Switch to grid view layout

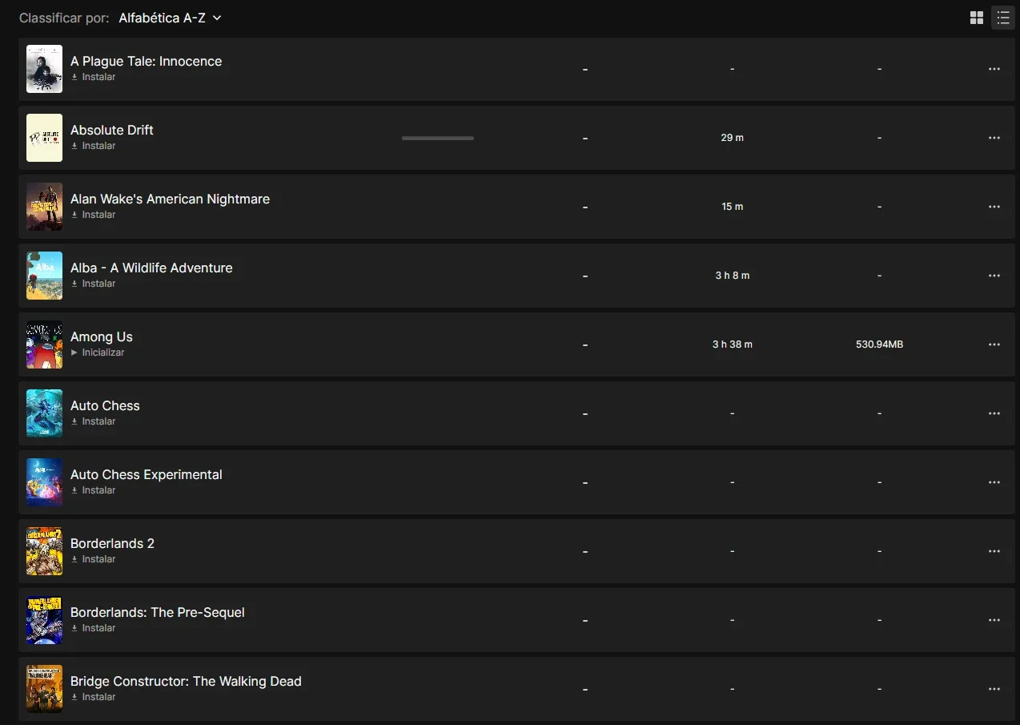pyautogui.click(x=977, y=18)
